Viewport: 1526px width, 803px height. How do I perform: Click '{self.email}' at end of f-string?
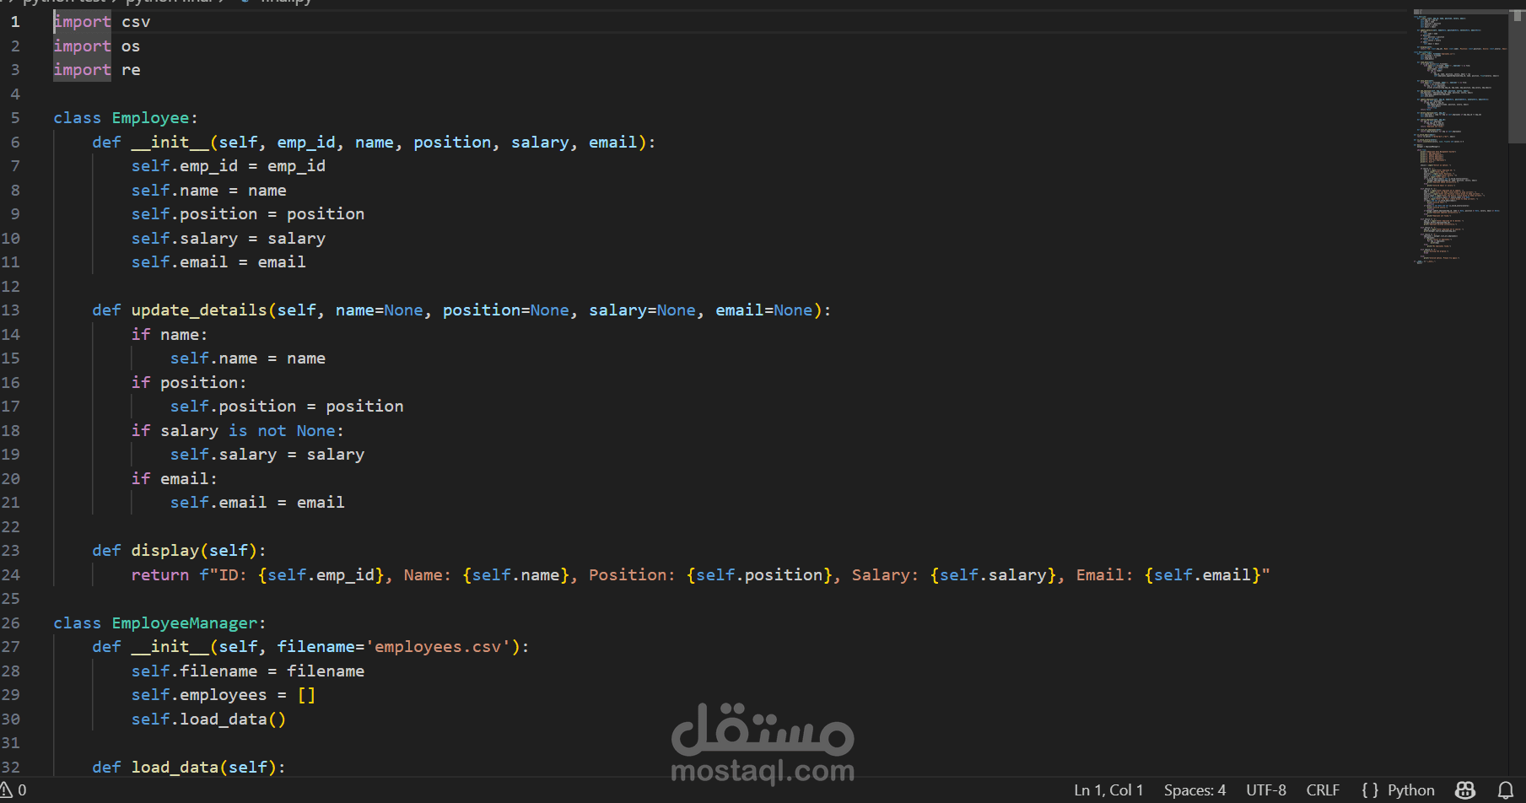coord(1202,575)
